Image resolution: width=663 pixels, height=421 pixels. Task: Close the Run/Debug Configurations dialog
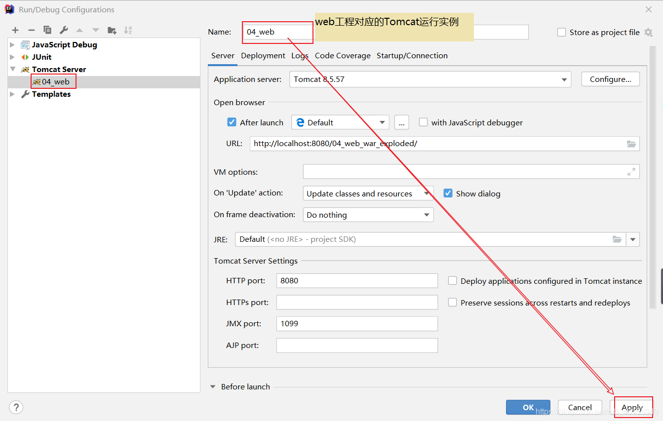coord(648,9)
